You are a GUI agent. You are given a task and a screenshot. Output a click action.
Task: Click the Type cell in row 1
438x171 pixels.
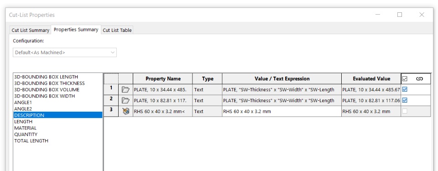[x=207, y=90]
